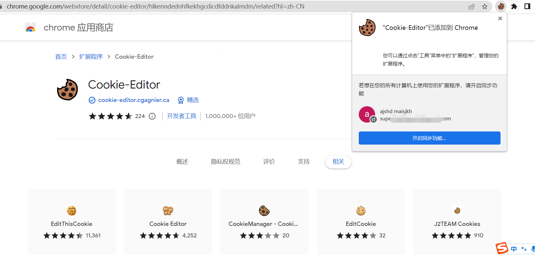Viewport: 535px width, 259px height.
Task: Open the 开发者工具 category link
Action: coord(182,116)
